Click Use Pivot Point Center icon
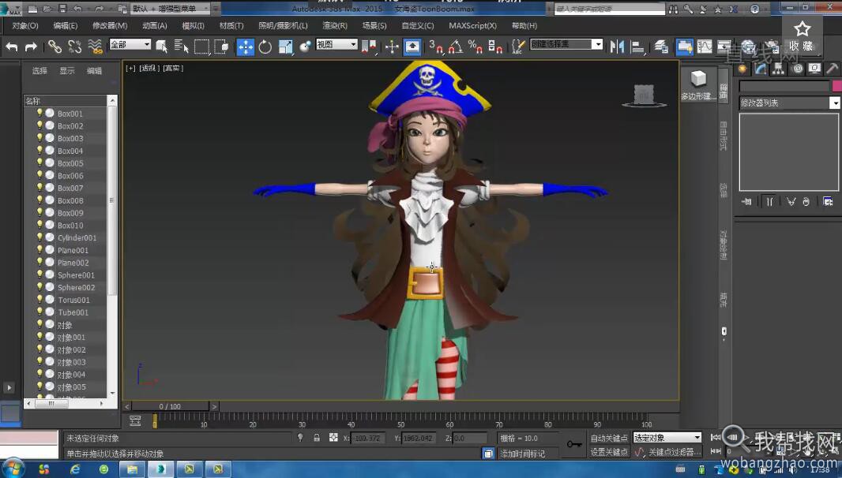The width and height of the screenshot is (842, 478). pos(369,47)
